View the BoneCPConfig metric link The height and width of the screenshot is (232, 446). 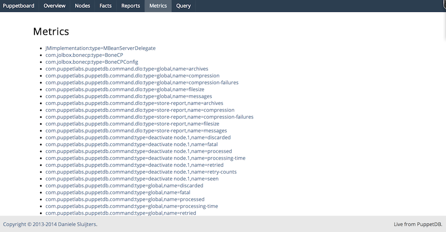(x=91, y=62)
